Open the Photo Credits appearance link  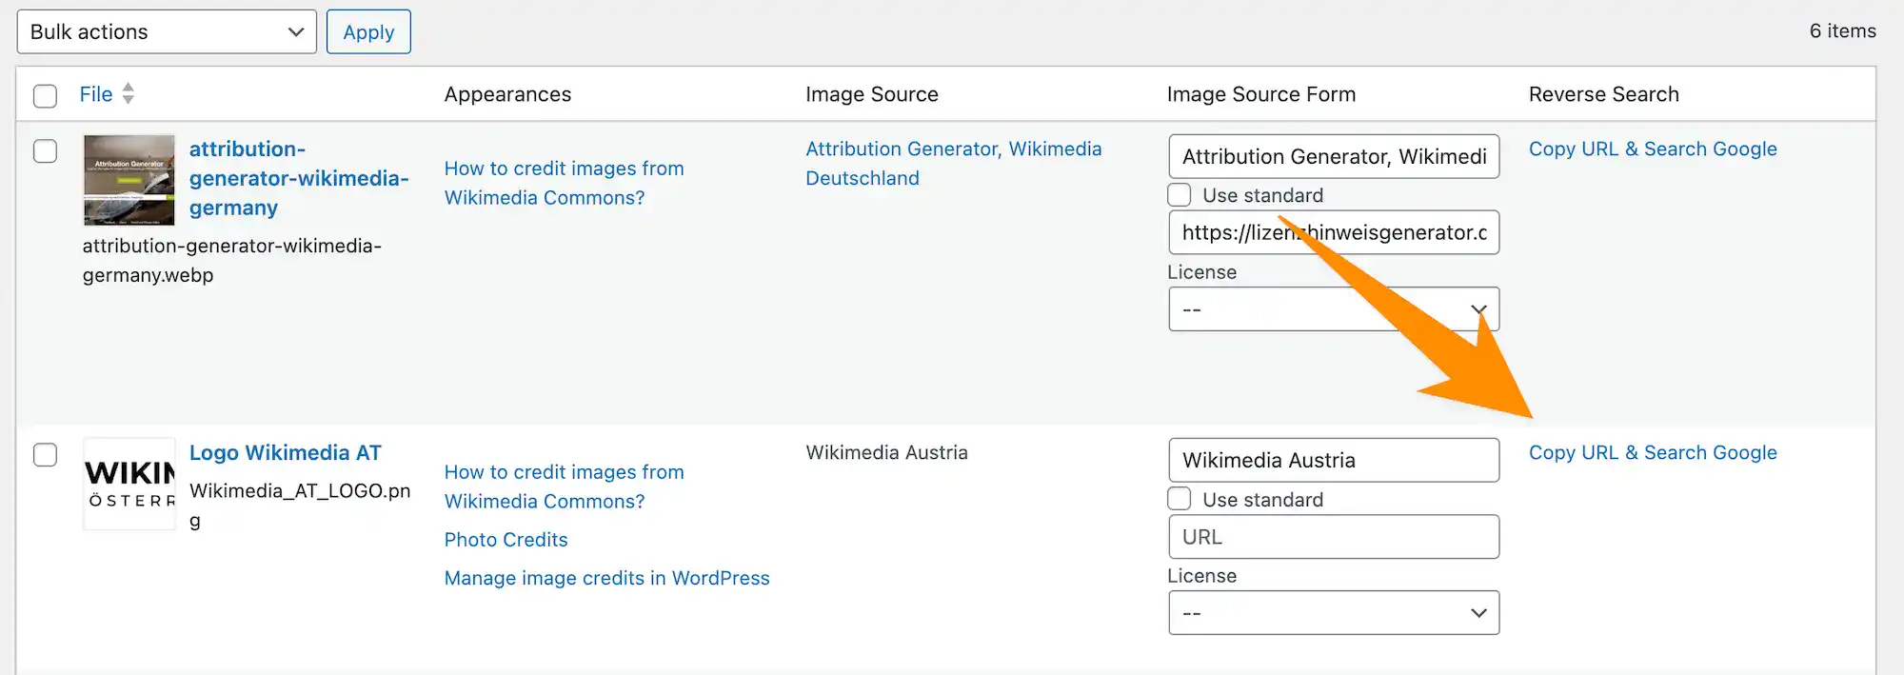506,540
